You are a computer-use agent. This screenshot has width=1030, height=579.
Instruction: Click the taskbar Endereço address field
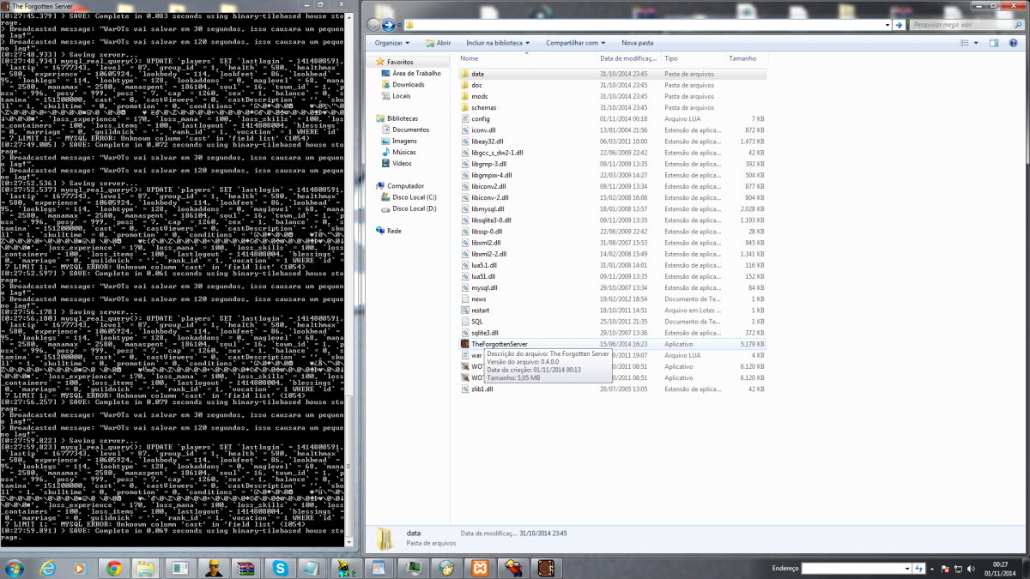[855, 568]
